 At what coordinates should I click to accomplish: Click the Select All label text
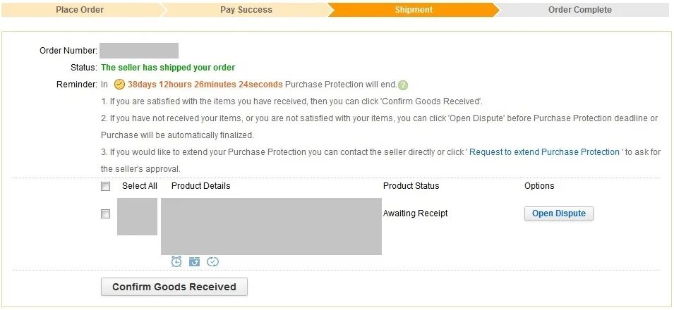click(x=140, y=186)
